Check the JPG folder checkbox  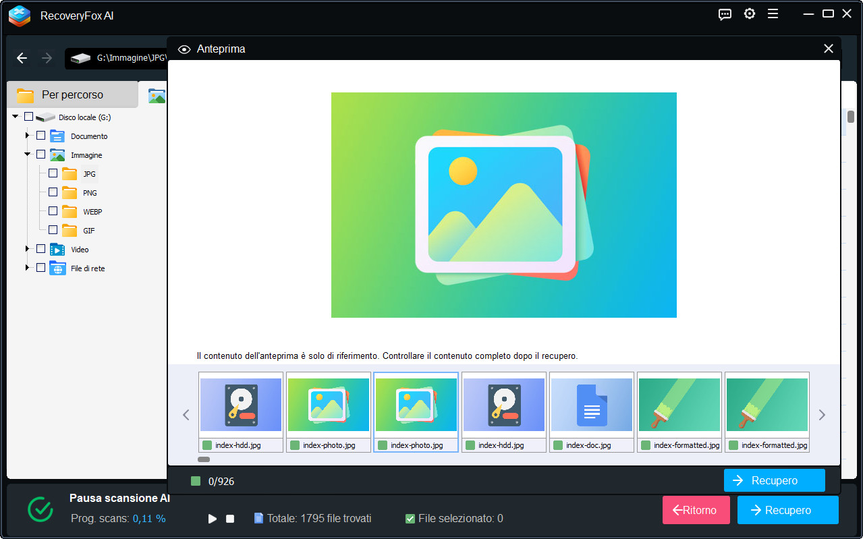53,173
